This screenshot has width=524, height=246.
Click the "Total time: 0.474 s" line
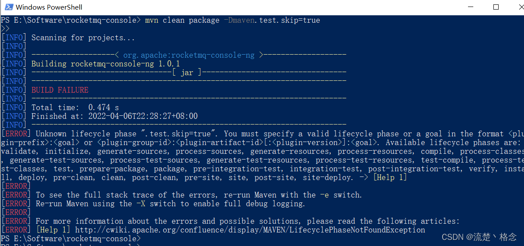(x=75, y=107)
